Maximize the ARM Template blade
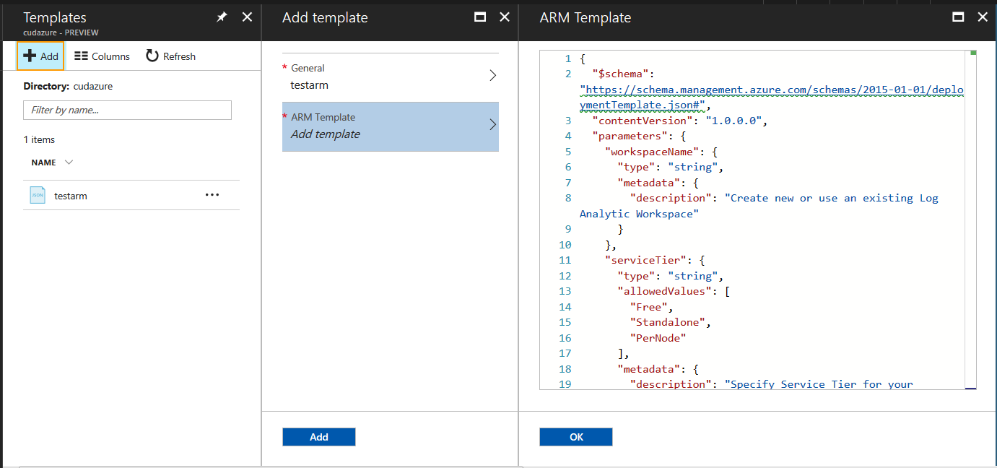The width and height of the screenshot is (997, 468). [x=957, y=17]
